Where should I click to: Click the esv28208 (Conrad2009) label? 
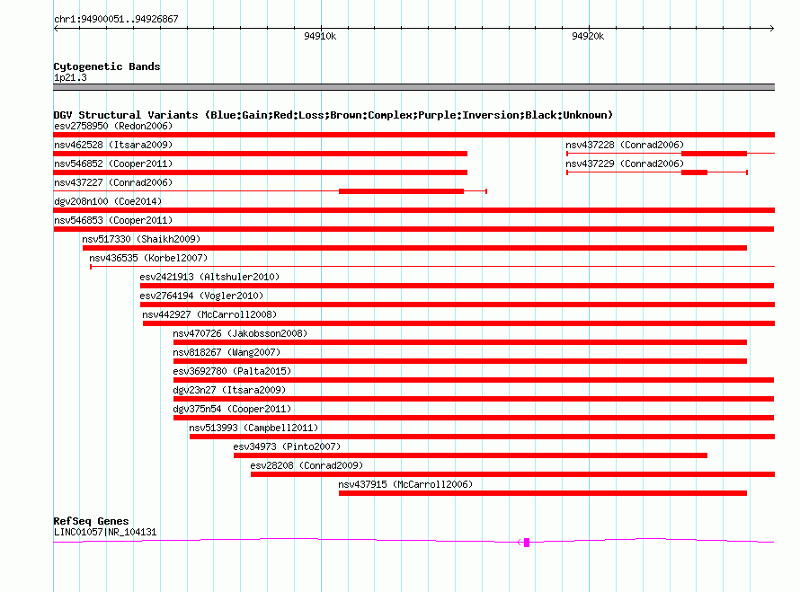(x=307, y=465)
